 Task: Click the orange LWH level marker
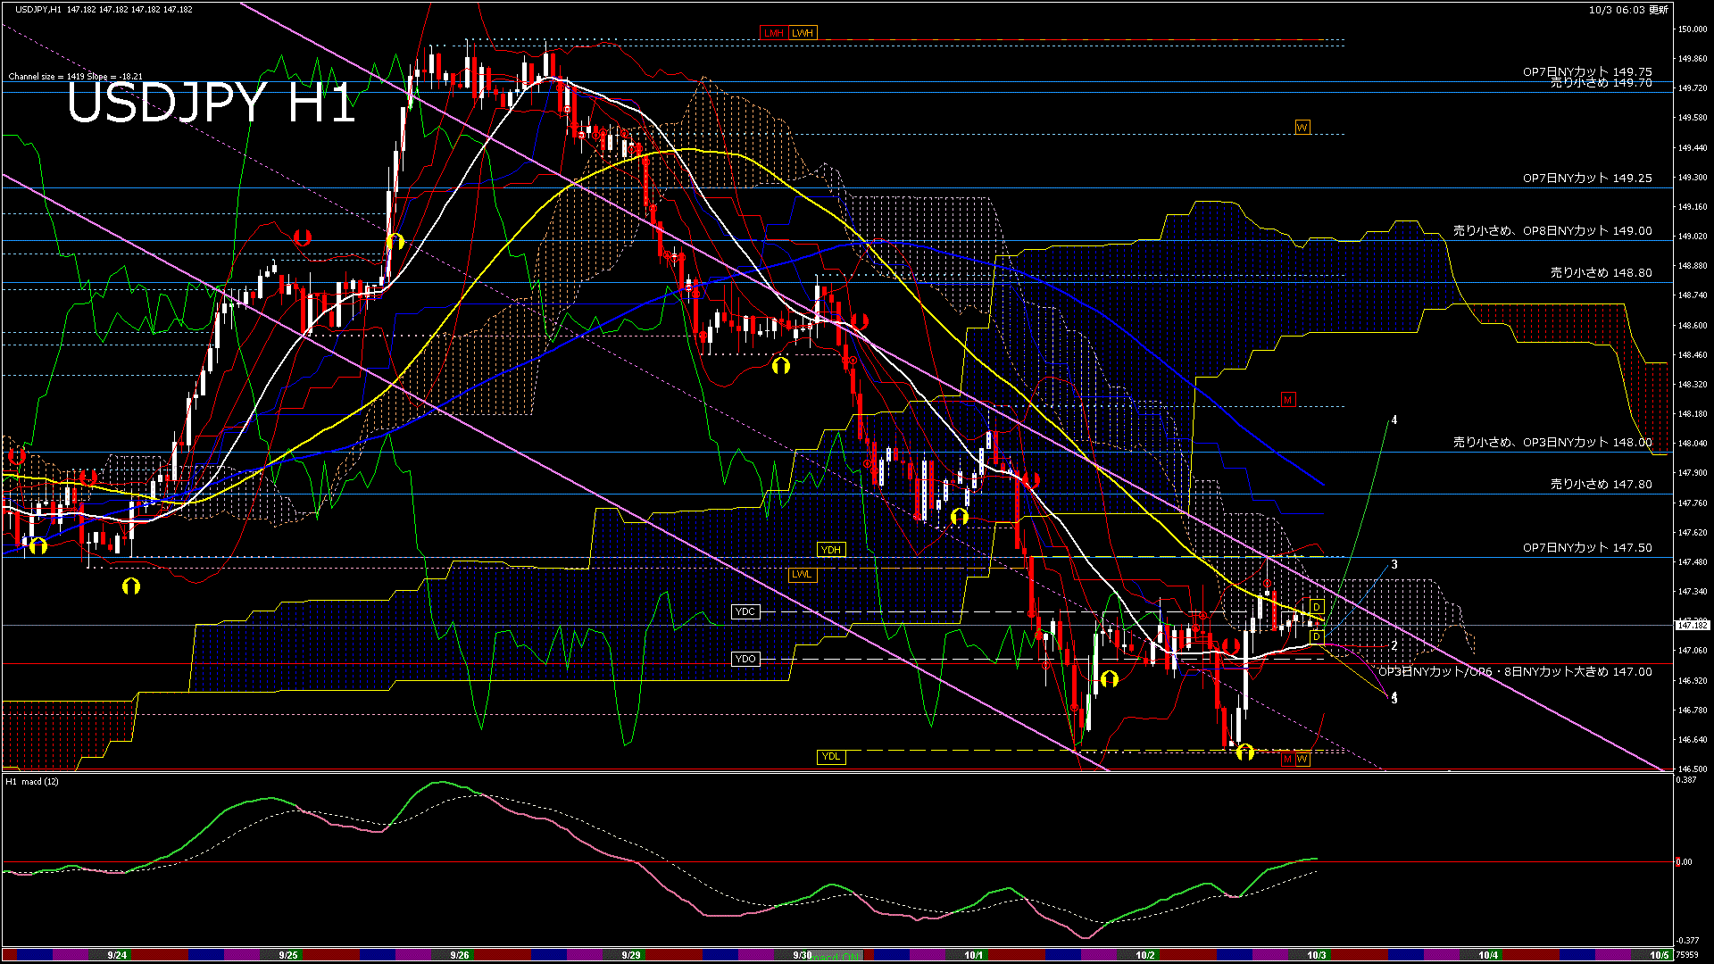803,33
